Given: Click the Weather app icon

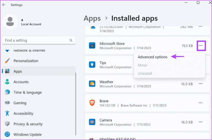Looking at the screenshot, I should pos(92,84).
